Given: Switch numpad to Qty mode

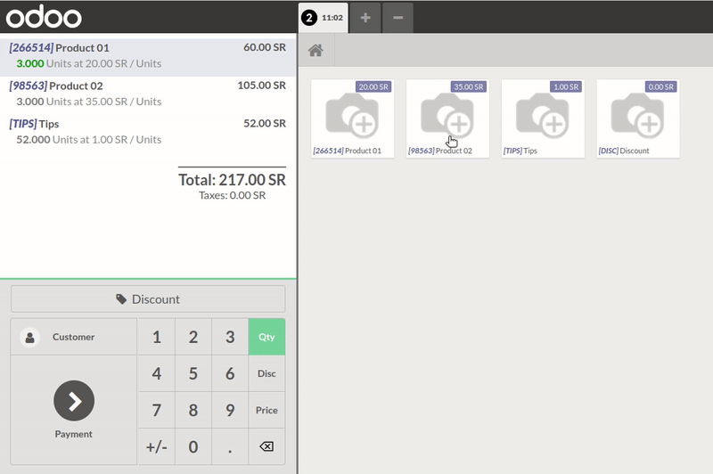Looking at the screenshot, I should (266, 337).
